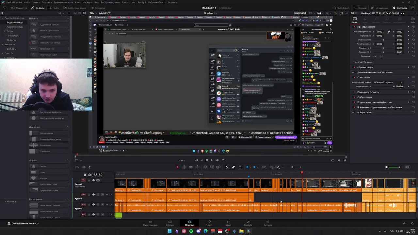Toggle Видеопереходы category in effects

tap(15, 22)
